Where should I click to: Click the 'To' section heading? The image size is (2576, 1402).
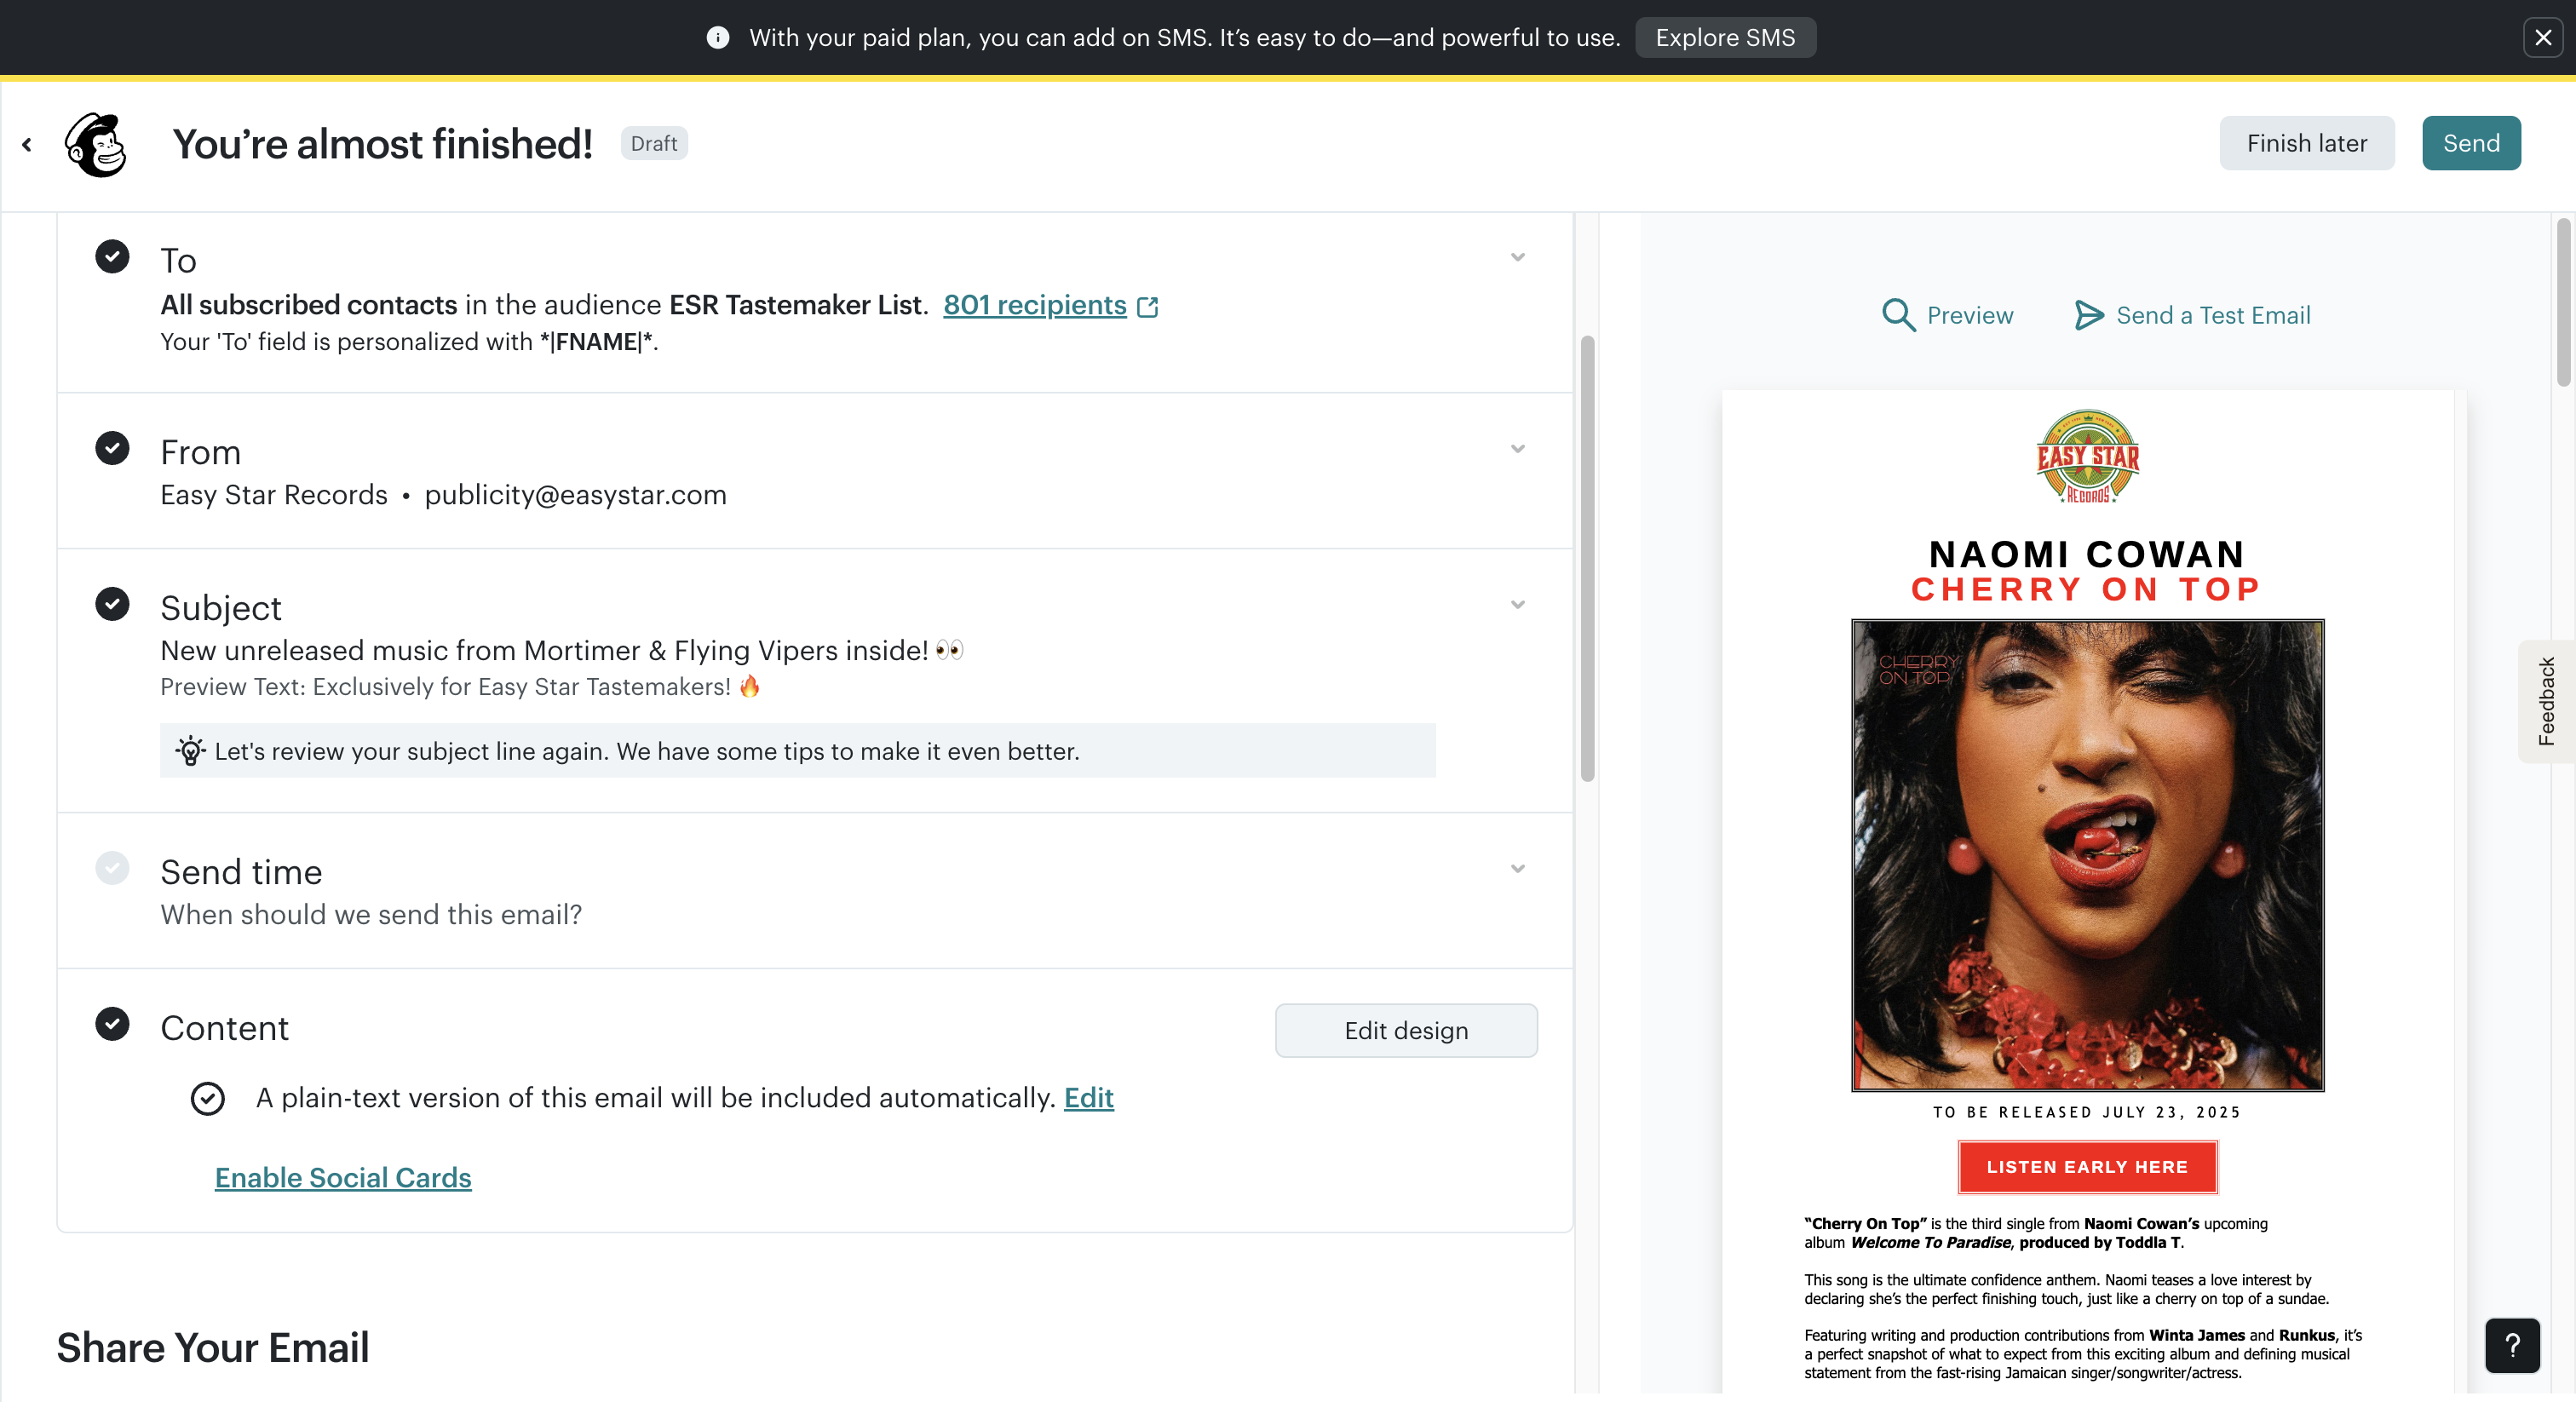[x=178, y=261]
